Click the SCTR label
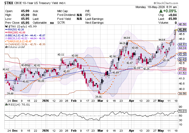The width and height of the screenshot is (189, 133). pyautogui.click(x=61, y=23)
